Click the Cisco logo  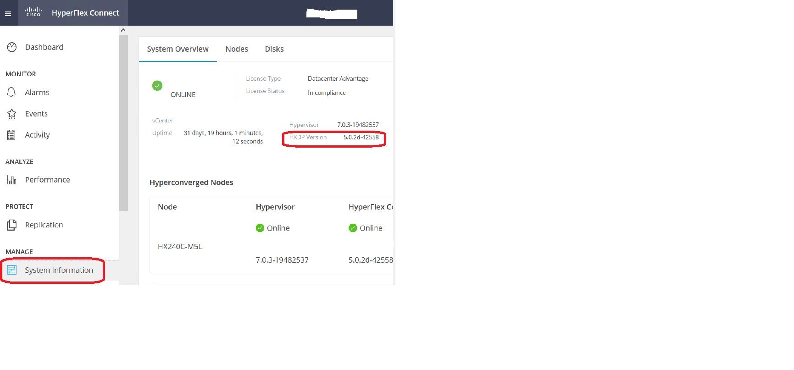[33, 12]
